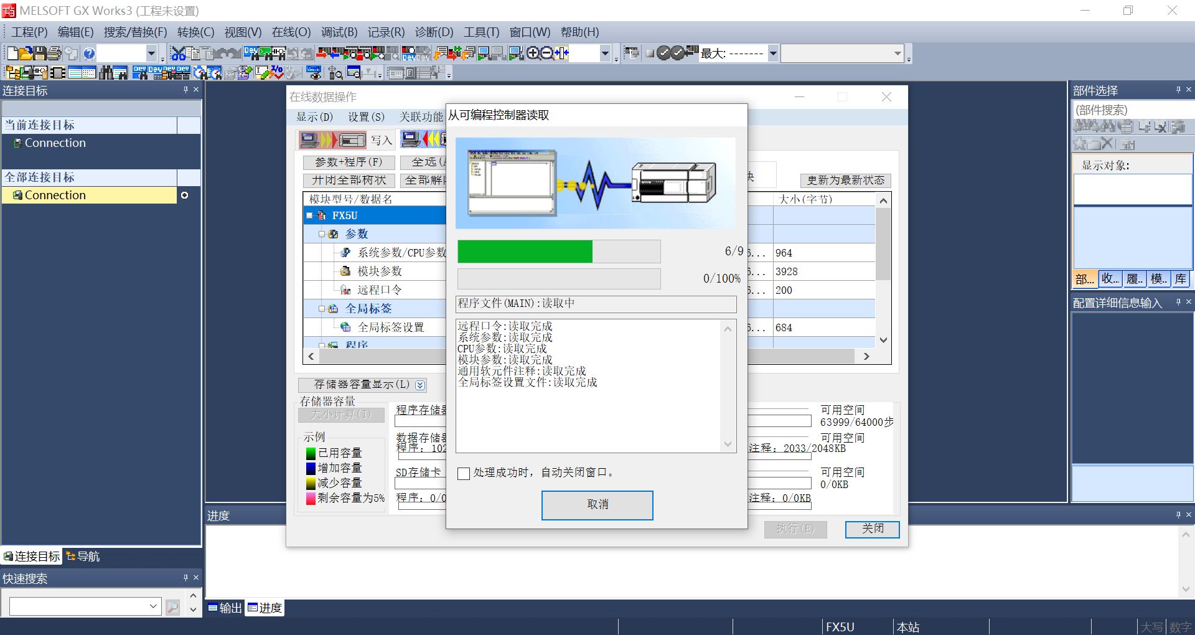Switch to the 导航 tab
Viewport: 1195px width, 635px height.
pyautogui.click(x=83, y=556)
